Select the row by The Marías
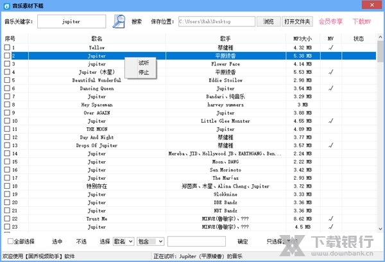Image resolution: width=385 pixels, height=262 pixels. pos(190,178)
